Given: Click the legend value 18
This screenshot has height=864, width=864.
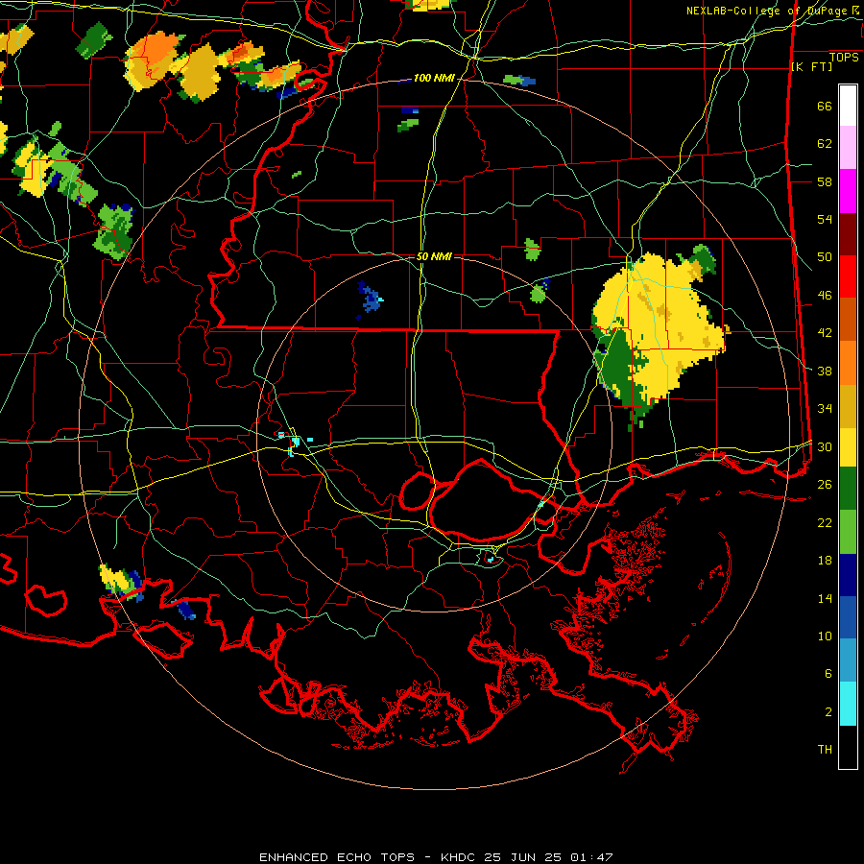Looking at the screenshot, I should tap(825, 561).
